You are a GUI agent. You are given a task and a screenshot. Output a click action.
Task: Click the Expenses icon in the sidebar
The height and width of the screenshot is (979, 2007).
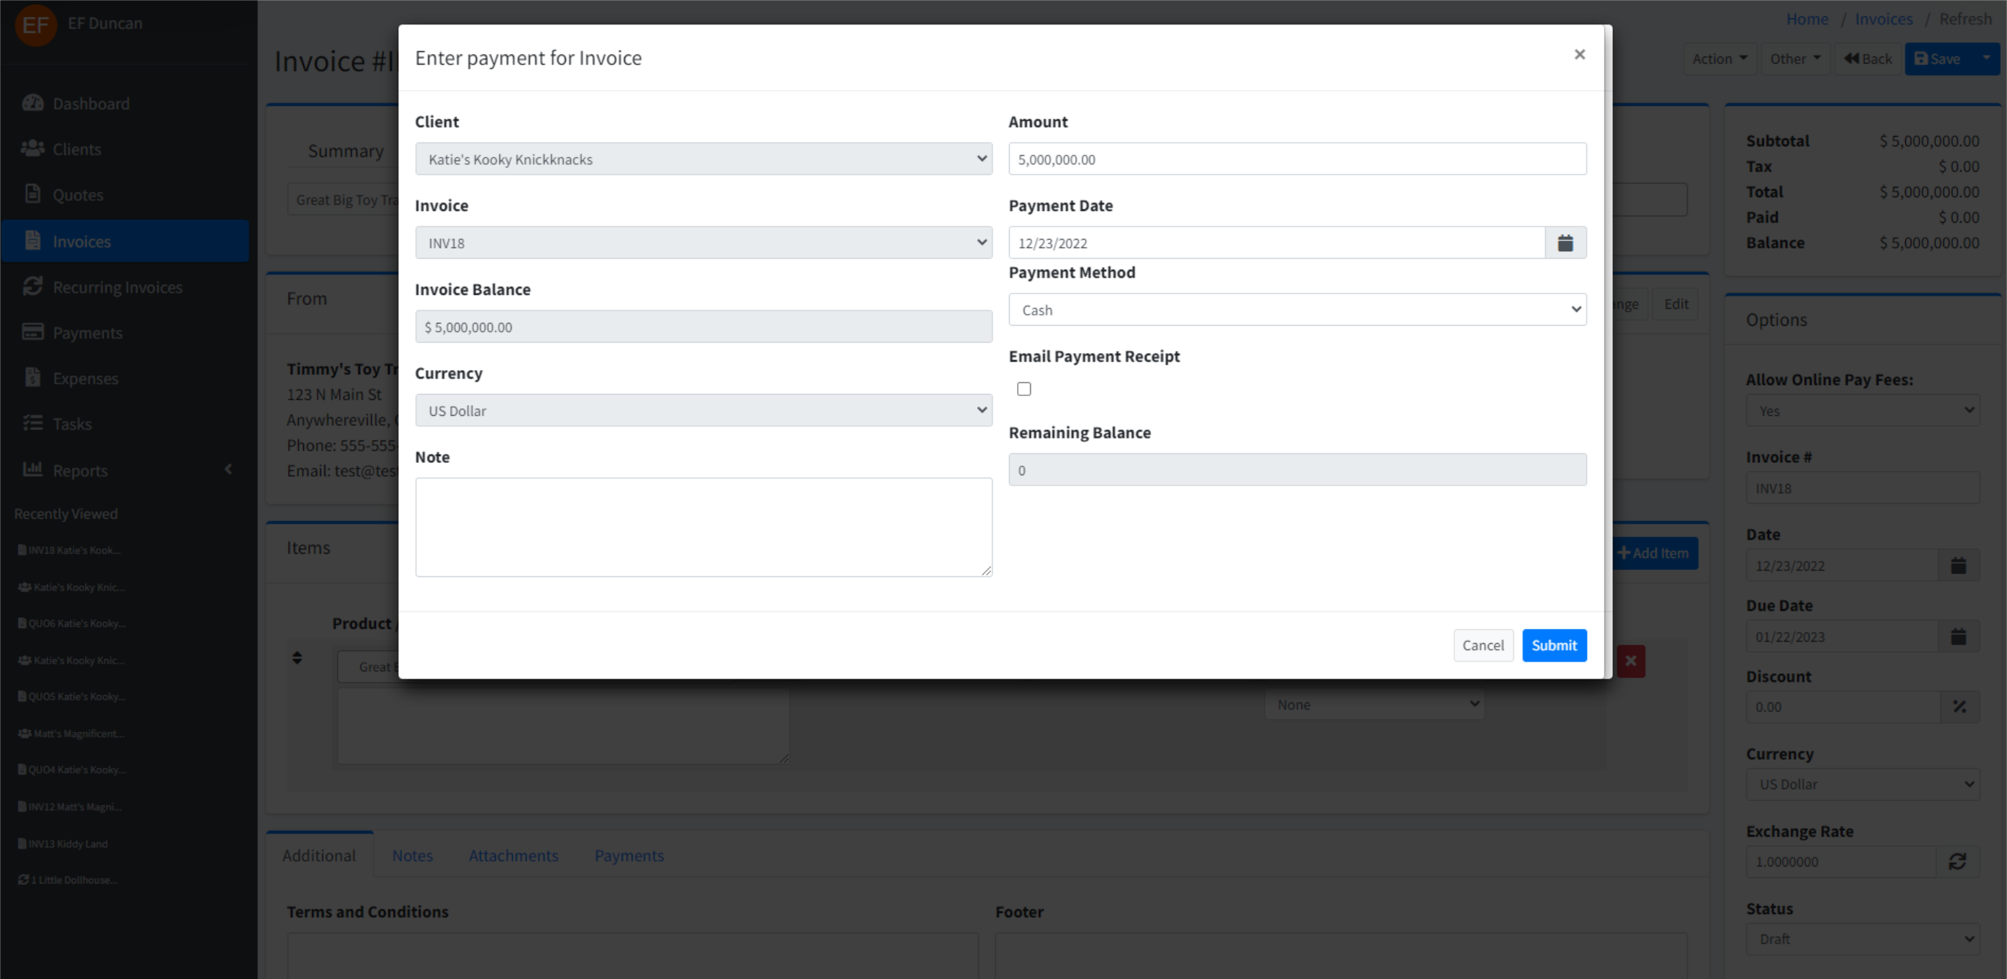coord(33,378)
